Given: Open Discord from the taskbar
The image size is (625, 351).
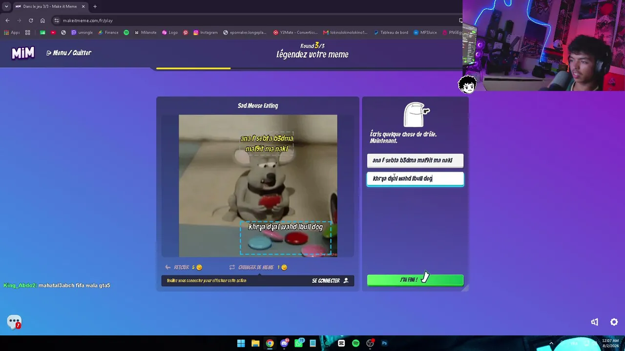Looking at the screenshot, I should pyautogui.click(x=284, y=343).
